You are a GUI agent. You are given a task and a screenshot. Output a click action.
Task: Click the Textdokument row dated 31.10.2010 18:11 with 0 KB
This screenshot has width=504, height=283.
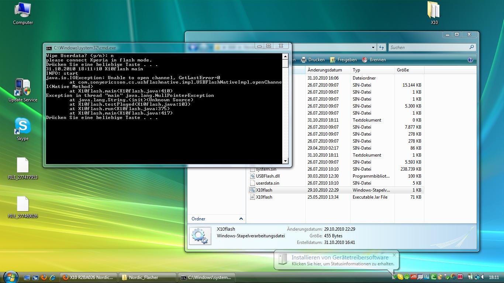pyautogui.click(x=365, y=120)
